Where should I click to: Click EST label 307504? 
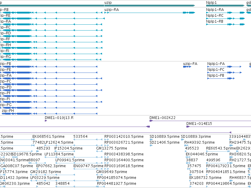[x=196, y=172]
